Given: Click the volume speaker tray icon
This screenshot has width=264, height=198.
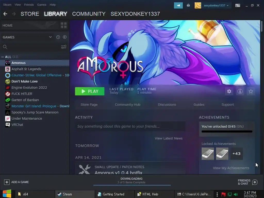Looking at the screenshot, I should click(236, 194).
